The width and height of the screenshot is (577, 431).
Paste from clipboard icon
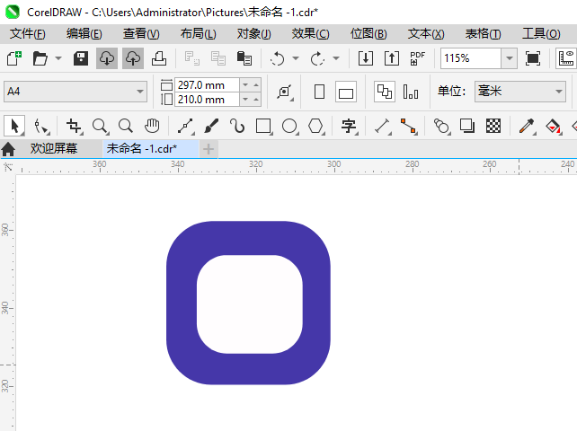244,58
